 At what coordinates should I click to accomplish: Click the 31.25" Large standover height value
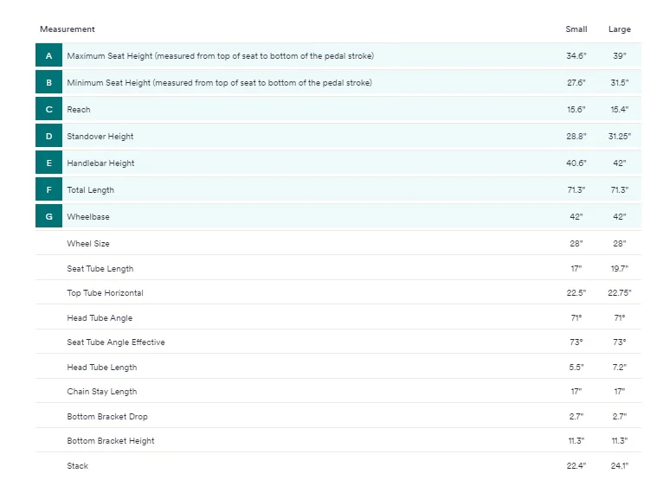coord(619,137)
